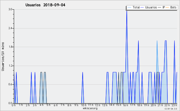Click the y-axis label 'Usuarios/10 mins'
The width and height of the screenshot is (180, 111).
click(x=3, y=57)
